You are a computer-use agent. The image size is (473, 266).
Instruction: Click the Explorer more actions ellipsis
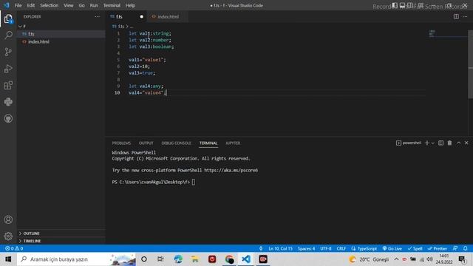tap(97, 16)
